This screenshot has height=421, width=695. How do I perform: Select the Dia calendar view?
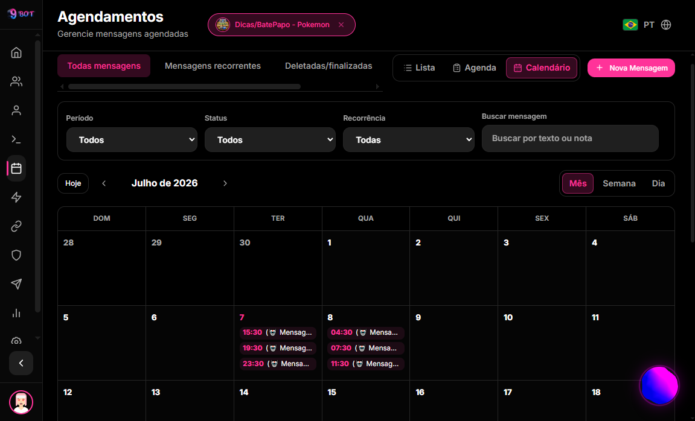[x=658, y=183]
